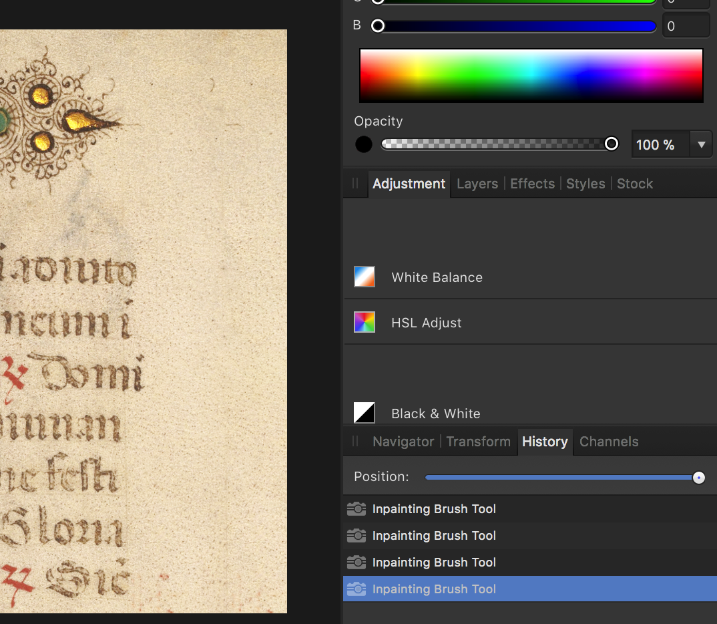Viewport: 717px width, 624px height.
Task: Click the White Balance adjustment label
Action: point(437,277)
